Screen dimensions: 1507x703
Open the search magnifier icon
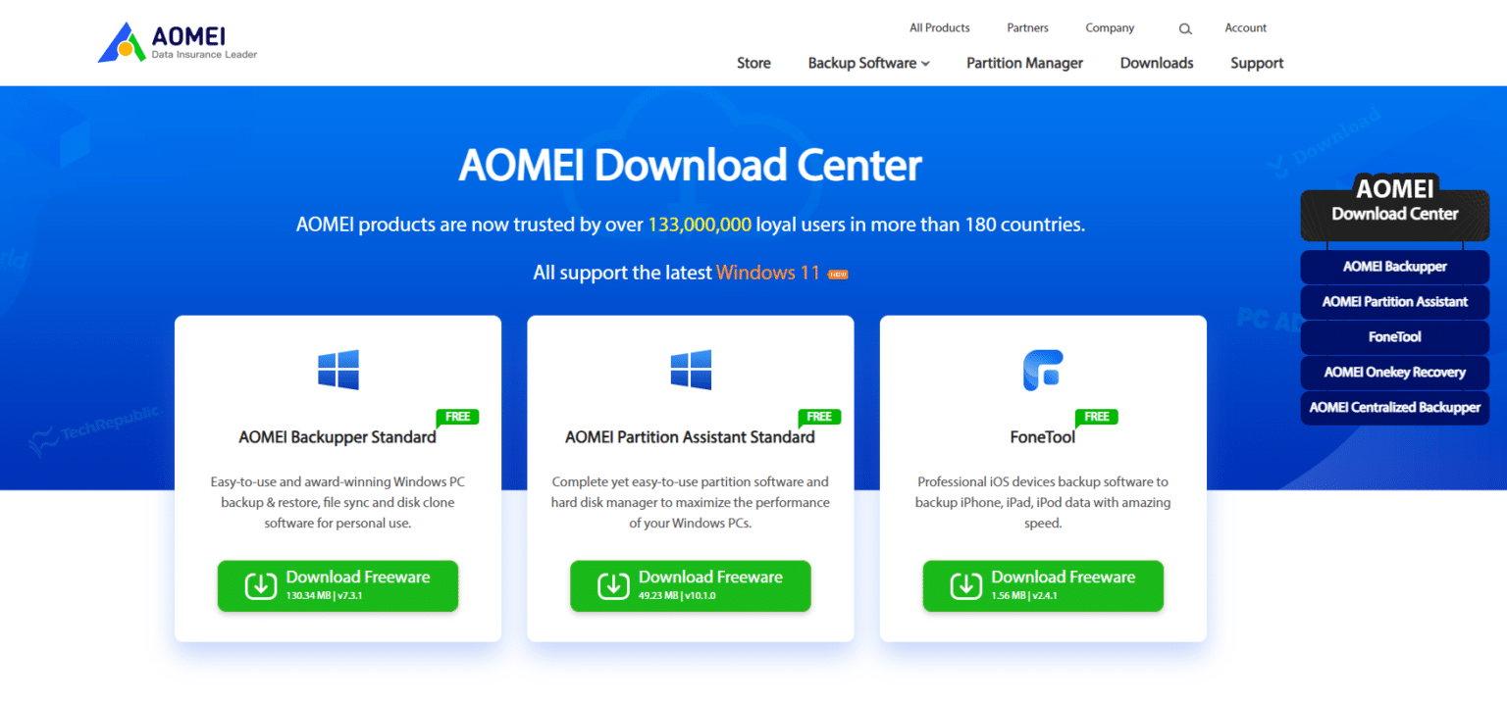1184,28
